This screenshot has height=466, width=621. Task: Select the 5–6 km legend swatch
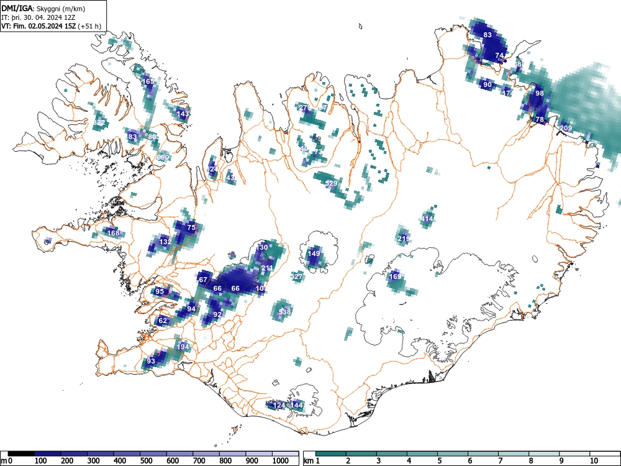(453, 454)
